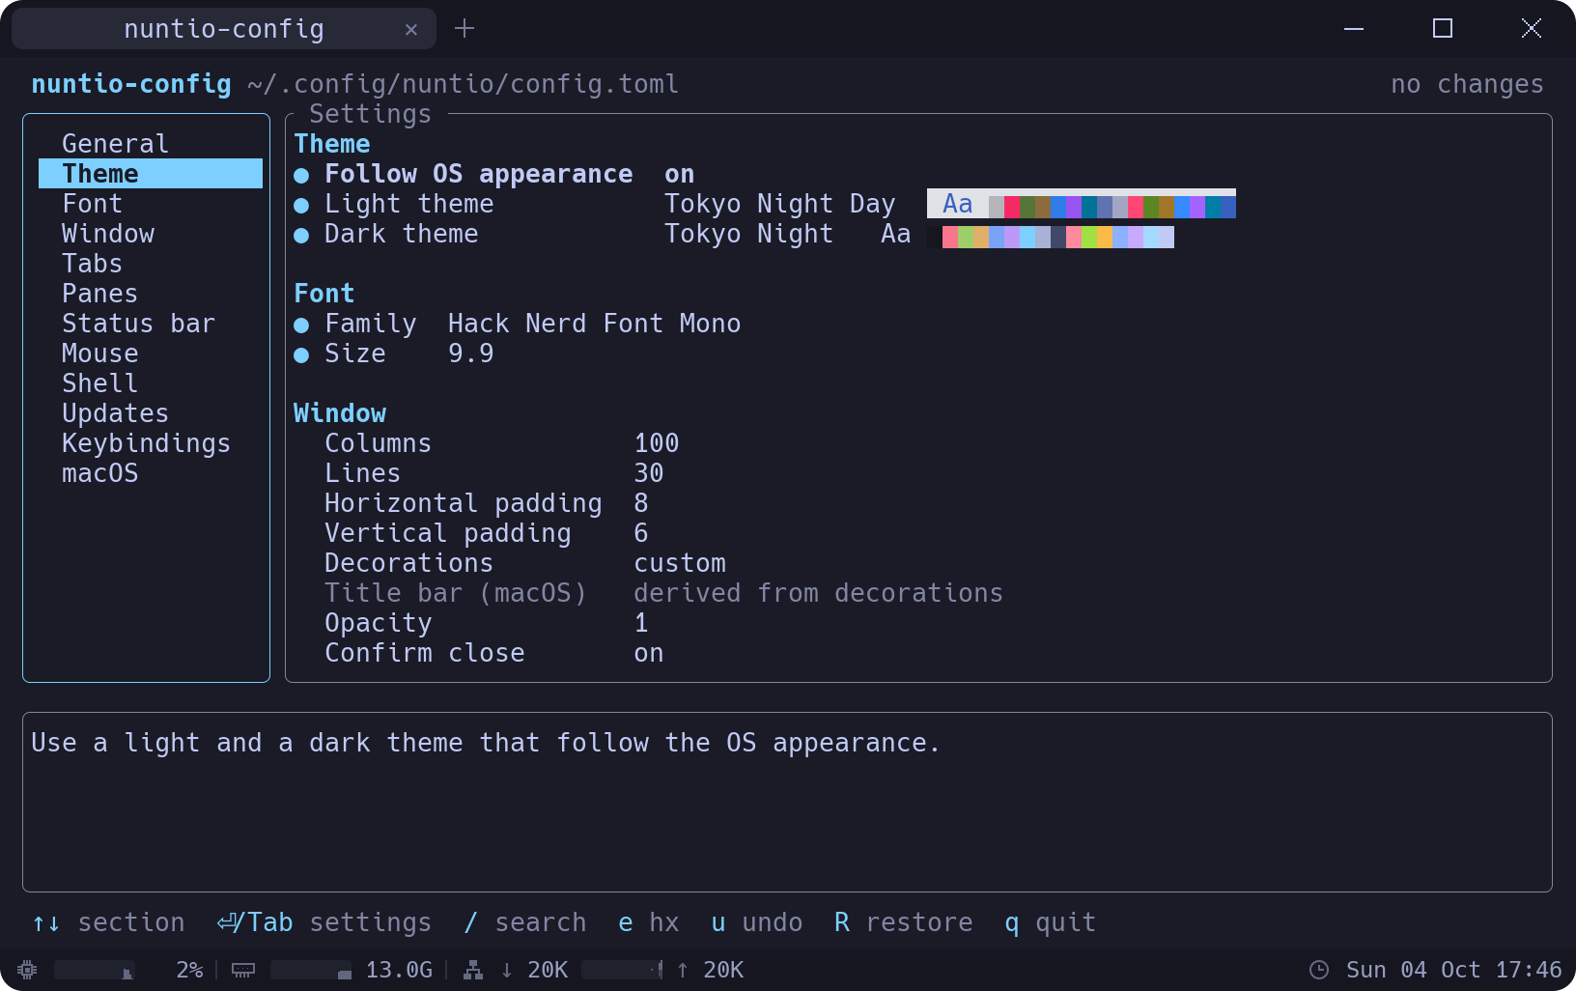
Task: Change Decorations custom value
Action: (679, 563)
